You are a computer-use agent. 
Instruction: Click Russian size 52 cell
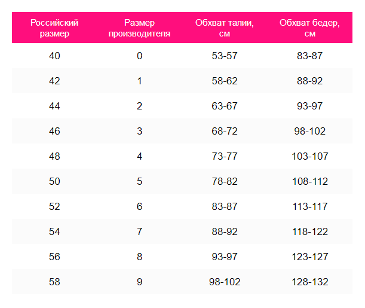click(x=54, y=206)
